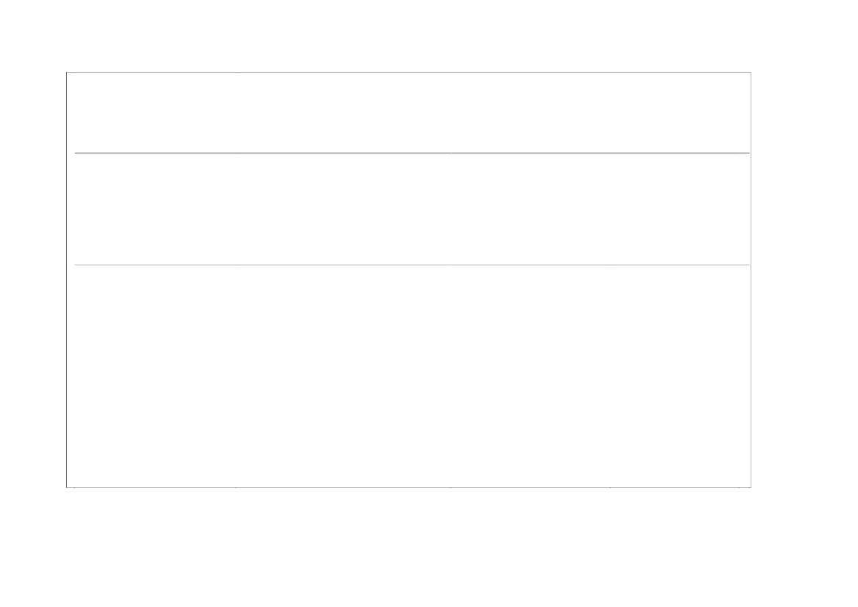Select the large empty area below the gray line
Viewport: 858px width, 607px height.
click(x=409, y=376)
